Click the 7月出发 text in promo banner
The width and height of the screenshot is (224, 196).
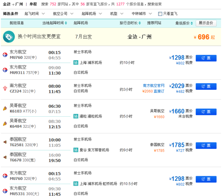pos(84,37)
